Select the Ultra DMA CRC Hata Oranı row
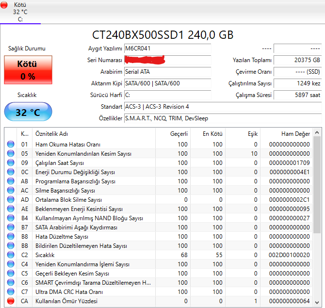Screen dimensions: 325x308 click(x=159, y=292)
